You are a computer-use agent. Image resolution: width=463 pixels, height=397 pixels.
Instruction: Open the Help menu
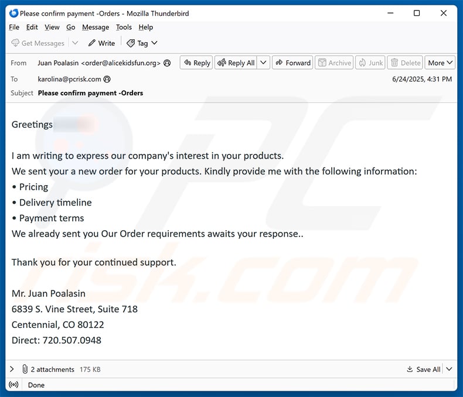[146, 27]
